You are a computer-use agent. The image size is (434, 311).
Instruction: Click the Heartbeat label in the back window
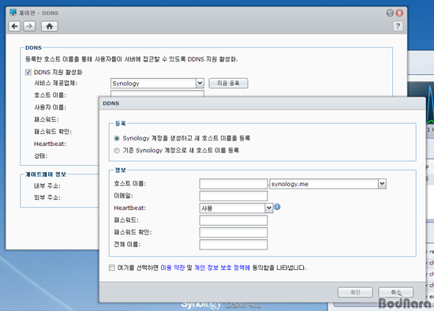click(50, 144)
